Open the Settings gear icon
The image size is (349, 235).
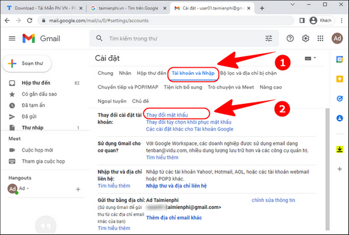[x=305, y=39]
